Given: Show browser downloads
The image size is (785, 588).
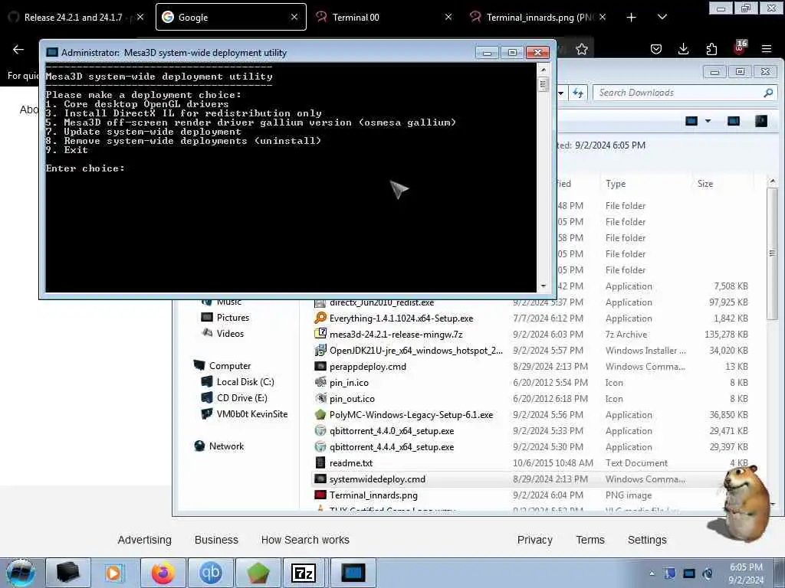Looking at the screenshot, I should (x=683, y=49).
